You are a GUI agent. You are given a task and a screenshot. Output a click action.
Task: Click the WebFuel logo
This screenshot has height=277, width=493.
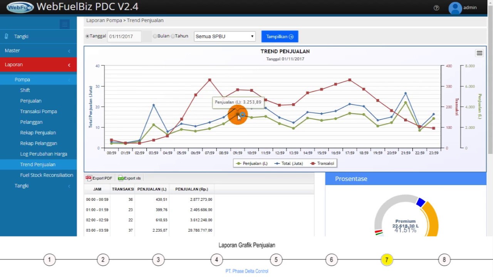click(x=20, y=7)
